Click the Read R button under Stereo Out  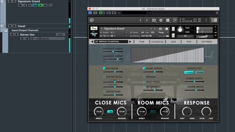click(x=22, y=38)
